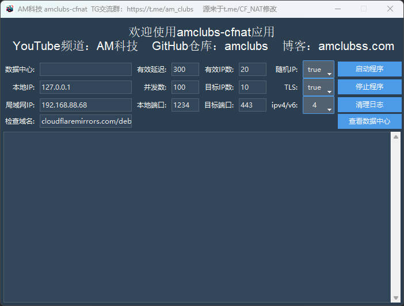Select the 局域网IP input field

tap(85, 105)
